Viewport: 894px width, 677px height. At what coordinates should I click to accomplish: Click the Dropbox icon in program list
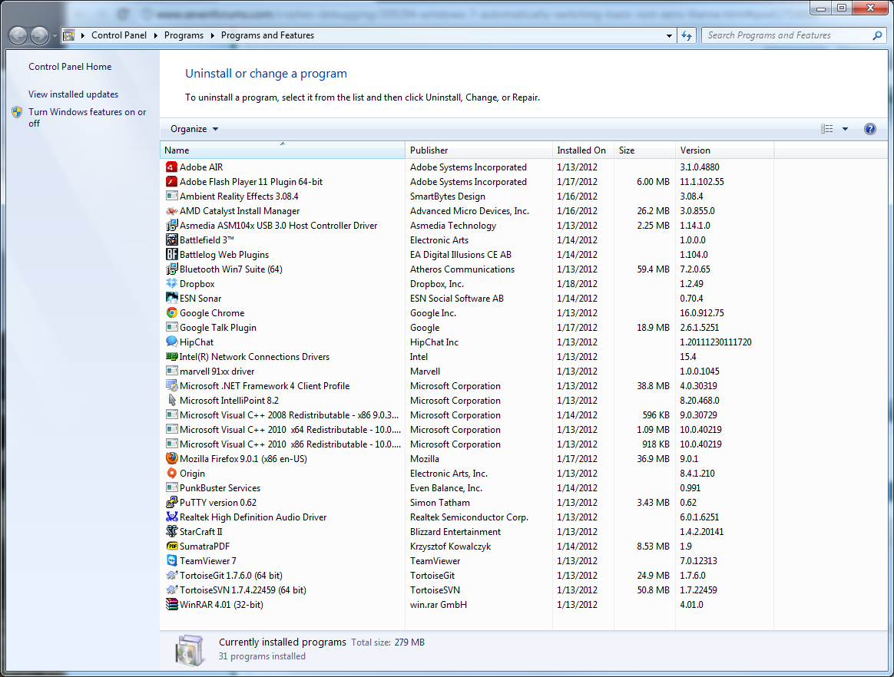tap(171, 283)
